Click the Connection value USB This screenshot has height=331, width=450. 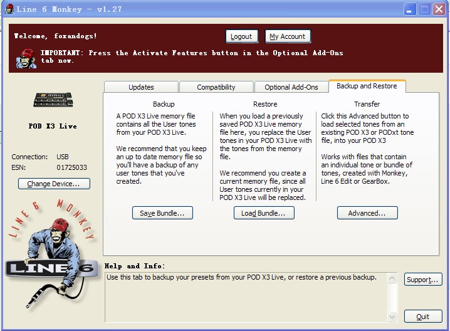tap(63, 157)
